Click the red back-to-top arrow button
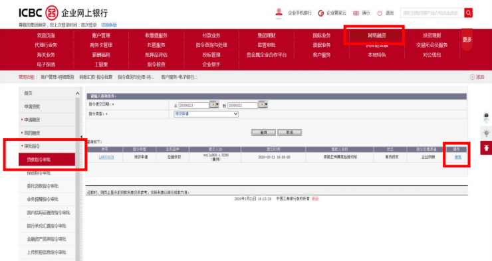This screenshot has width=492, height=261. pos(486,148)
